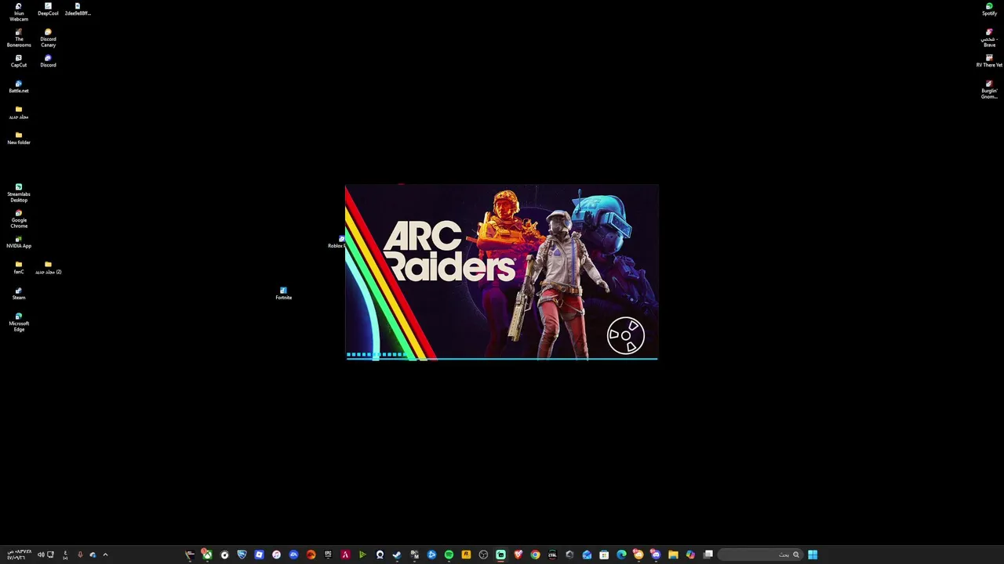Open Microsoft Edge from the taskbar

tap(621, 555)
